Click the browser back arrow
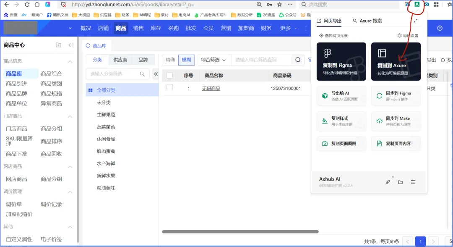Viewport: 453px width, 247px height. pyautogui.click(x=6, y=4)
